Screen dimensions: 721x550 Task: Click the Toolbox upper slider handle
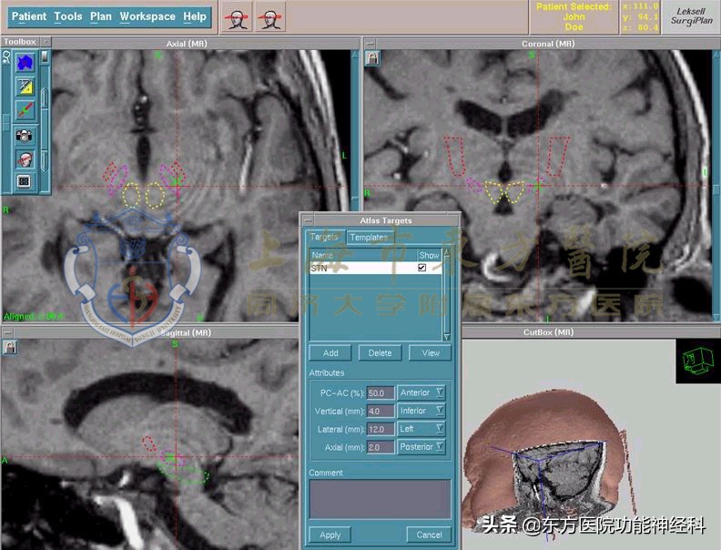pyautogui.click(x=45, y=98)
